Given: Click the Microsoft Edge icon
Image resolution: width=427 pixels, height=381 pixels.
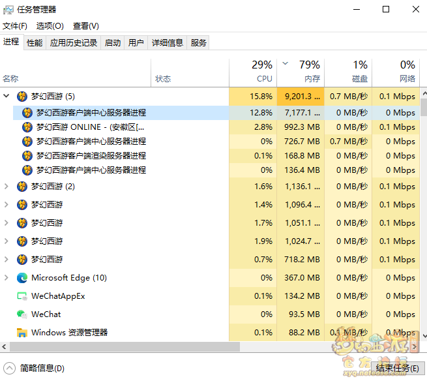Looking at the screenshot, I should (22, 278).
